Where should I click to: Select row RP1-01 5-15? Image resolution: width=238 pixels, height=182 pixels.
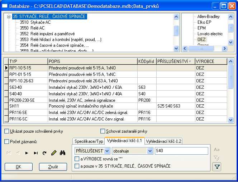point(115,74)
